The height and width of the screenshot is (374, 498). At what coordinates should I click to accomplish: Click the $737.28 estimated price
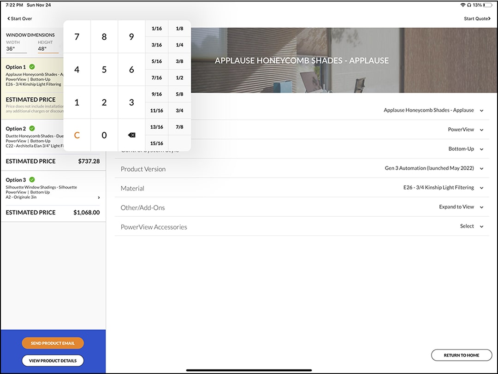click(89, 161)
